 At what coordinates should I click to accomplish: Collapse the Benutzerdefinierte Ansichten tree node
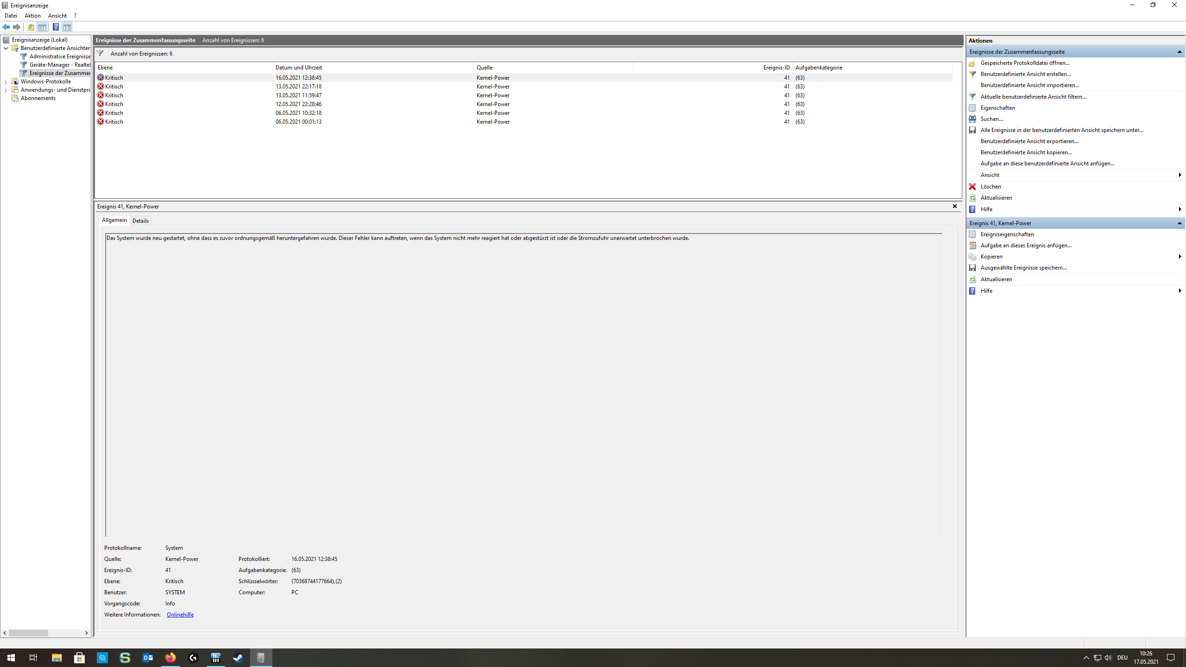(x=6, y=48)
